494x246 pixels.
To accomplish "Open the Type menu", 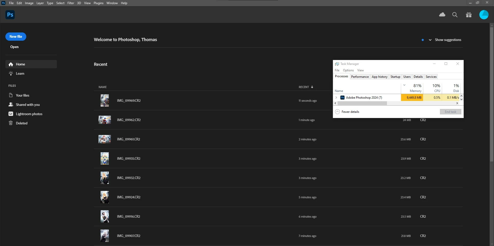I will (50, 3).
